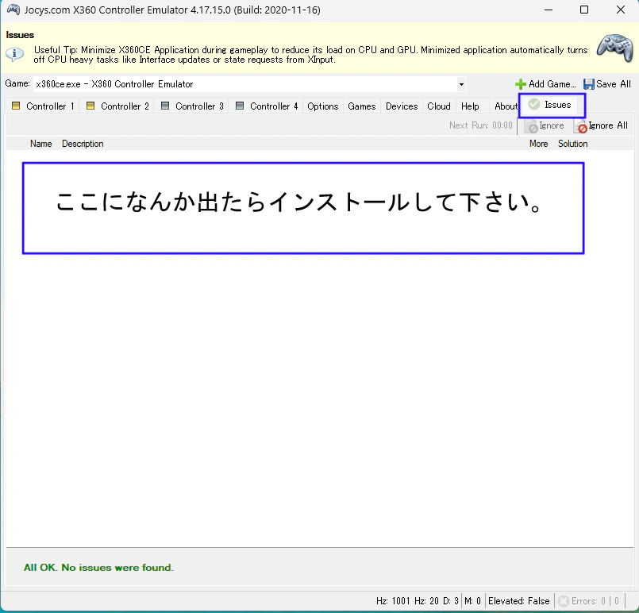Click the Controller 2 yellow status square
Viewport: 639px width, 613px height.
[x=90, y=106]
